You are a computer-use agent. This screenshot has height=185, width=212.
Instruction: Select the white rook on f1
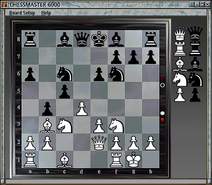[x=116, y=160]
